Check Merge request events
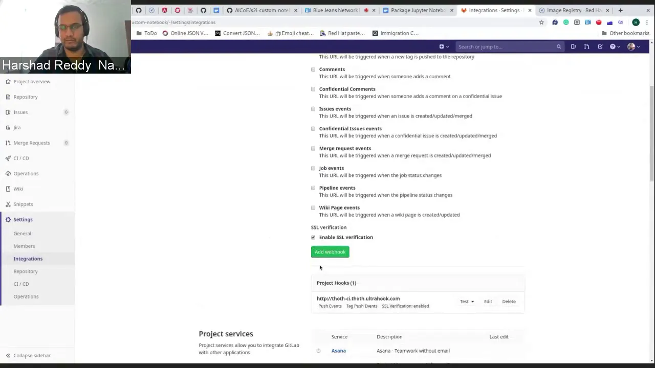The width and height of the screenshot is (655, 368). click(x=313, y=148)
